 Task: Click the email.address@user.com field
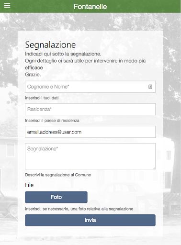click(90, 132)
